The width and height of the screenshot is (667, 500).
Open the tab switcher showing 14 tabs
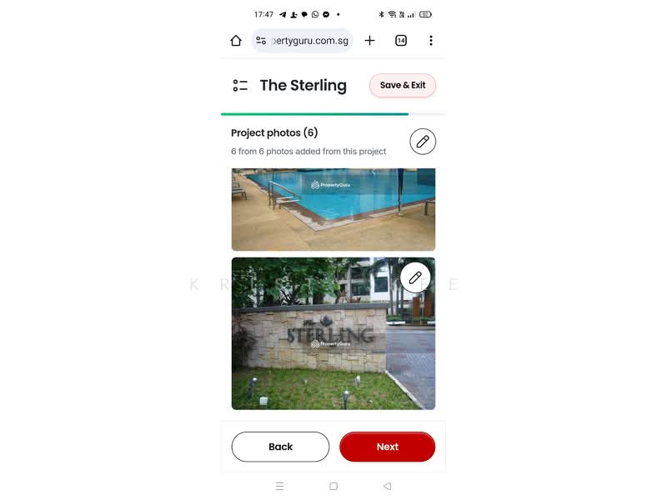(x=401, y=40)
